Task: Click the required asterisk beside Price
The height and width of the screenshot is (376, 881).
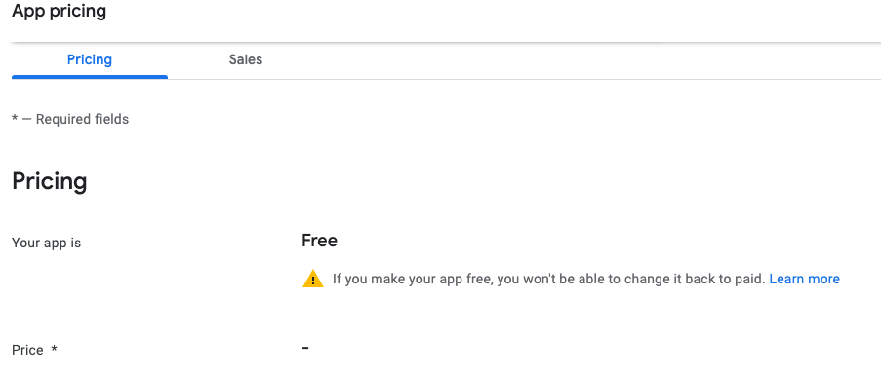Action: 54,349
